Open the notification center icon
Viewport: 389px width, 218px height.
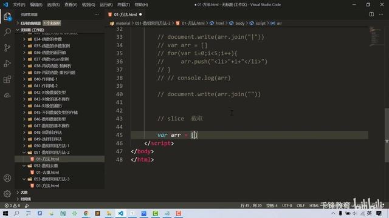tap(379, 213)
